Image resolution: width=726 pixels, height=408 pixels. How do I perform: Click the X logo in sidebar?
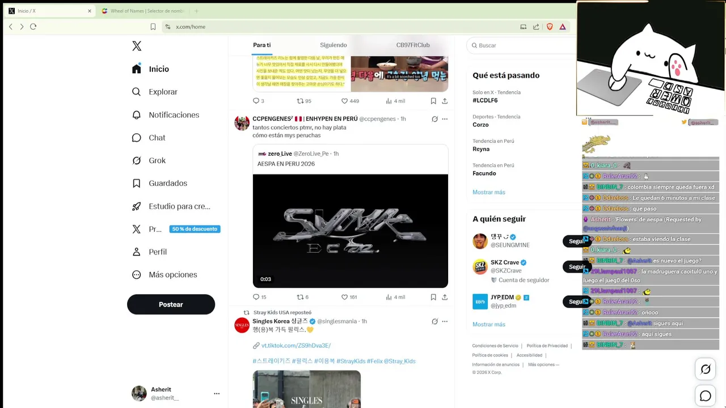click(137, 46)
